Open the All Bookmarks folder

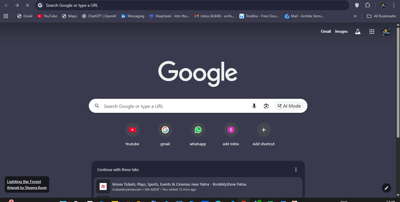point(381,16)
